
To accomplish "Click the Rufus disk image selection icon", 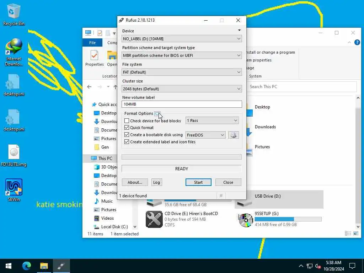I will click(x=233, y=135).
